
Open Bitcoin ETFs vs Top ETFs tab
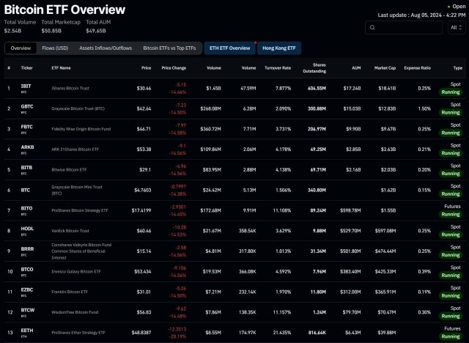169,48
